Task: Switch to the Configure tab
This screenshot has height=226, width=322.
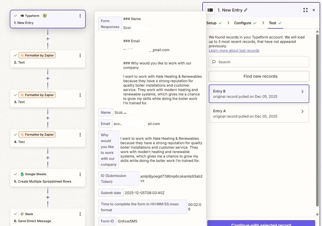Action: [x=245, y=23]
